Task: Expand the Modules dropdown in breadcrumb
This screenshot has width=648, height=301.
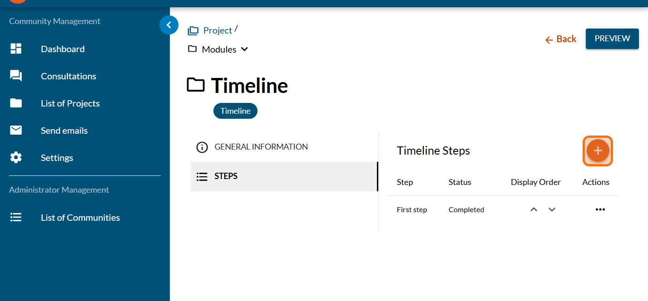Action: (x=244, y=49)
